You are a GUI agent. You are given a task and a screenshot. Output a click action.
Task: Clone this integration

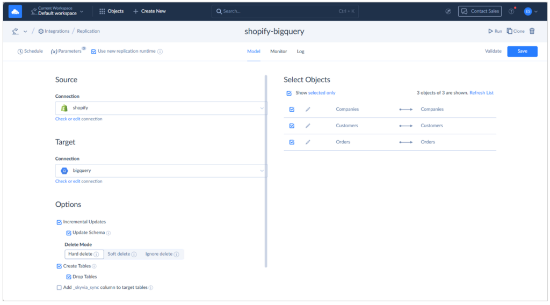pos(516,31)
